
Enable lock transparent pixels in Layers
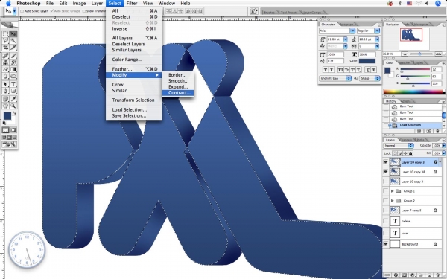pos(395,153)
